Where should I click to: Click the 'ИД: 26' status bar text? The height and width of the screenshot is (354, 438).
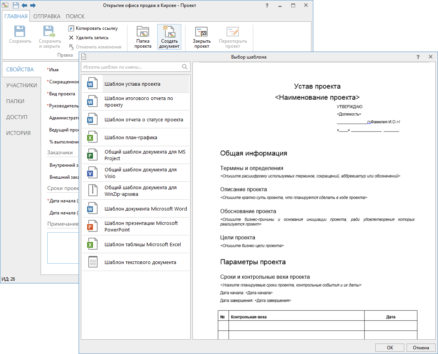point(9,279)
